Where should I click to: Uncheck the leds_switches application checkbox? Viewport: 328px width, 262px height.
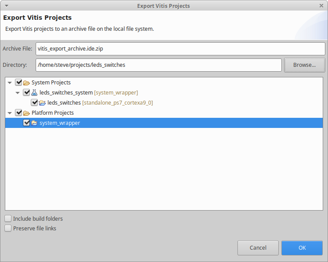34,102
